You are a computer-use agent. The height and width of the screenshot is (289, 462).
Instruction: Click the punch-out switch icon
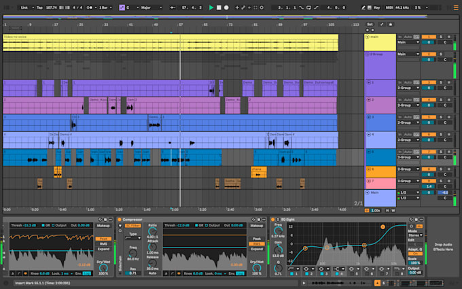316,7
